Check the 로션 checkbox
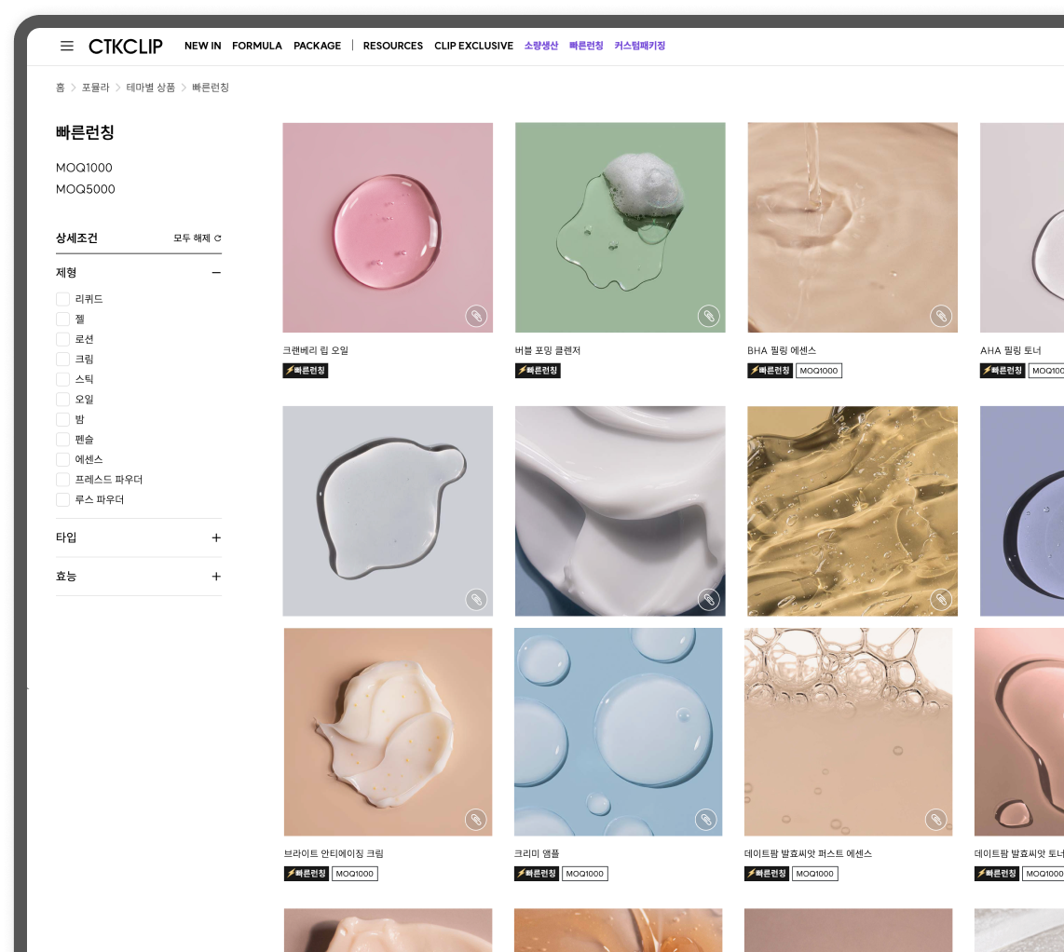 pos(62,339)
